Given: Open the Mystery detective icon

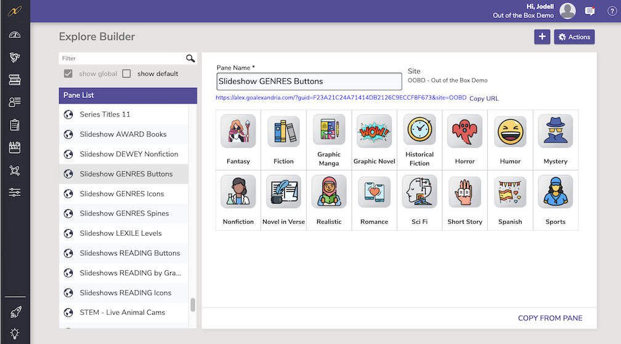Looking at the screenshot, I should coord(555,130).
